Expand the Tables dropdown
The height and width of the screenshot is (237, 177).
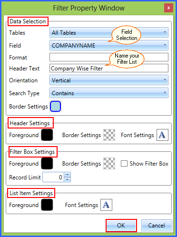(109, 32)
